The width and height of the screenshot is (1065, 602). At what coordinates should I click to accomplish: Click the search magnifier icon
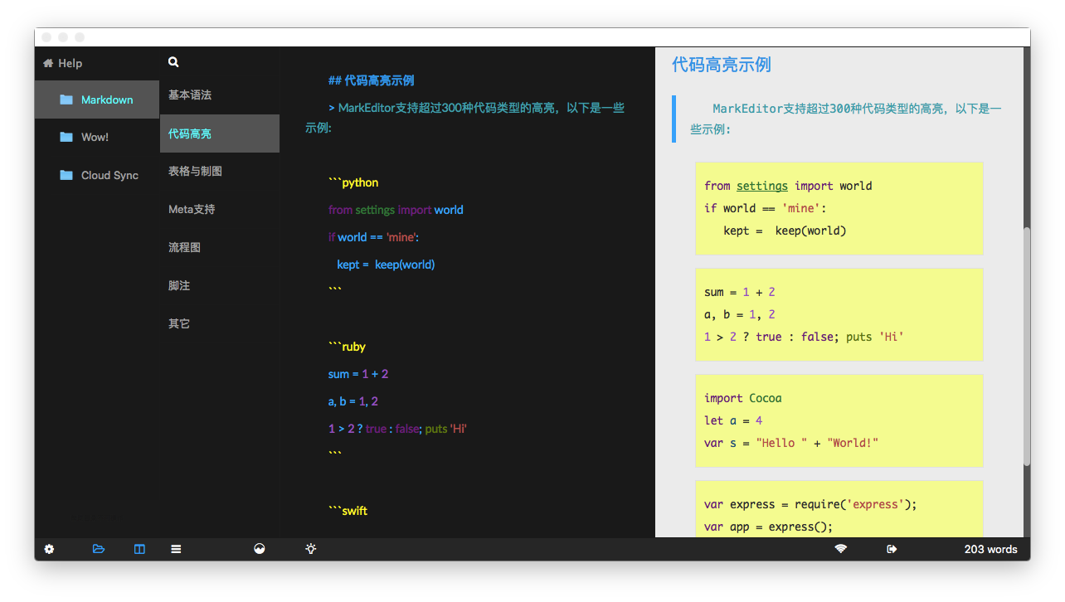coord(173,62)
